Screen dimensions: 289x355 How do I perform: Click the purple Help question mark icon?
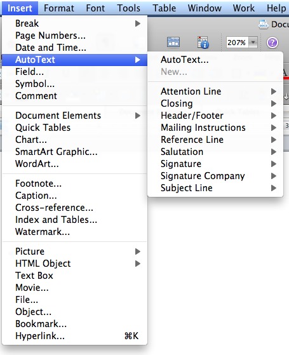coord(272,43)
